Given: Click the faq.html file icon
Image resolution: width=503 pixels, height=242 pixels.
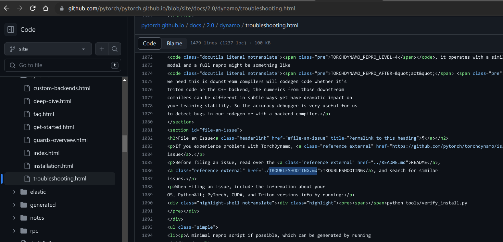Looking at the screenshot, I should [27, 114].
